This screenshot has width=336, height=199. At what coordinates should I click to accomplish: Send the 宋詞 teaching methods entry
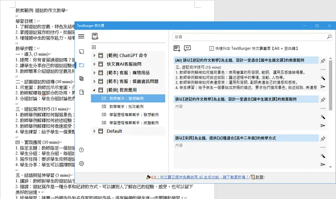(x=323, y=165)
